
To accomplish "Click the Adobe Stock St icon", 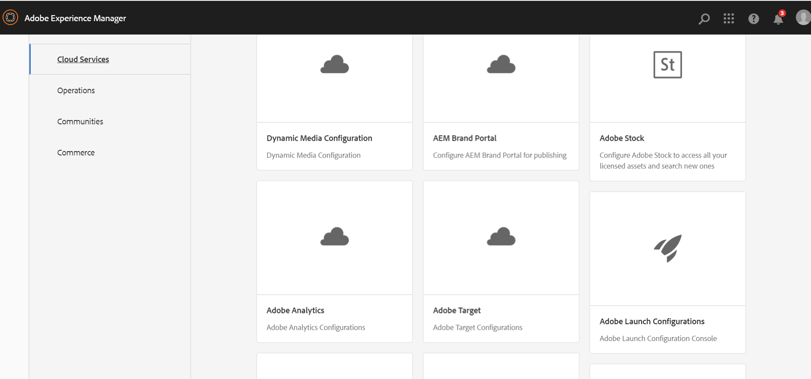I will point(668,65).
